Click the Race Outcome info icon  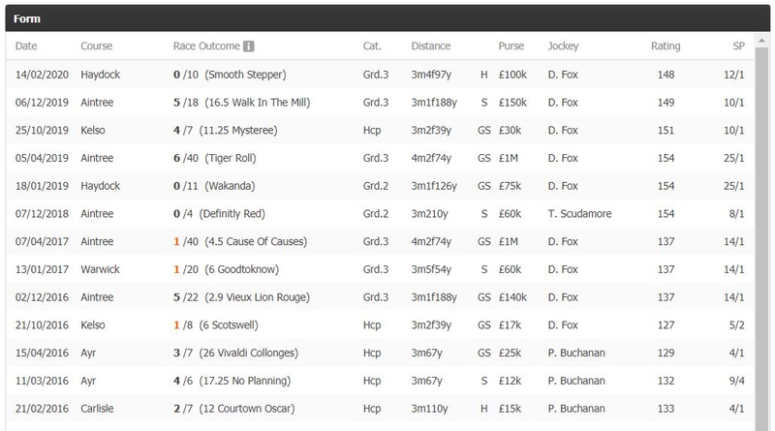pyautogui.click(x=249, y=46)
